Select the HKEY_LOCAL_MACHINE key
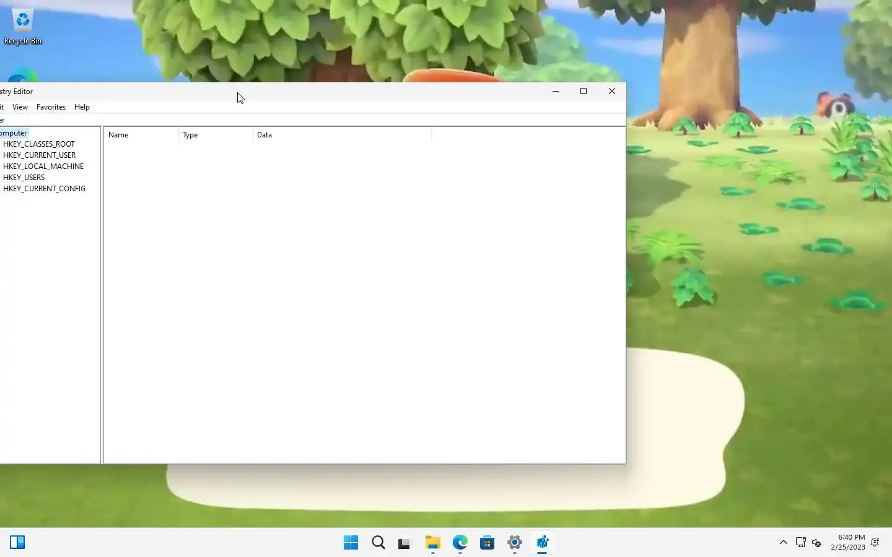Image resolution: width=892 pixels, height=557 pixels. pos(43,166)
